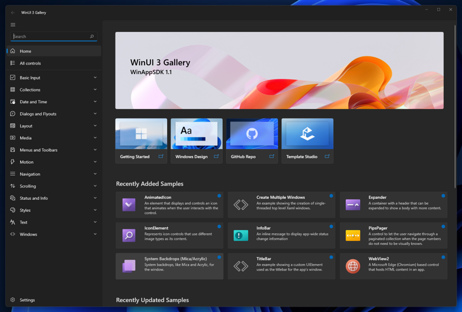
Task: Click the hamburger navigation menu icon
Action: click(12, 25)
